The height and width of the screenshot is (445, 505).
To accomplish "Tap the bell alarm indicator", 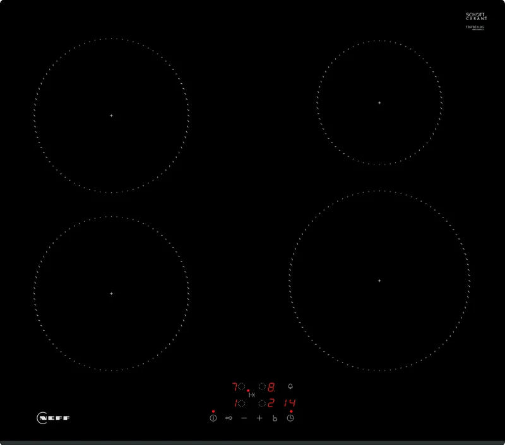I will [x=290, y=386].
